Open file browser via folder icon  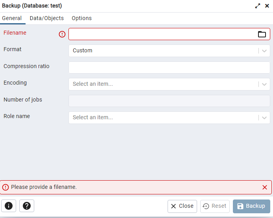click(x=262, y=34)
